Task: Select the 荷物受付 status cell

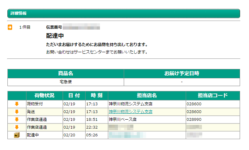Action: pyautogui.click(x=44, y=104)
